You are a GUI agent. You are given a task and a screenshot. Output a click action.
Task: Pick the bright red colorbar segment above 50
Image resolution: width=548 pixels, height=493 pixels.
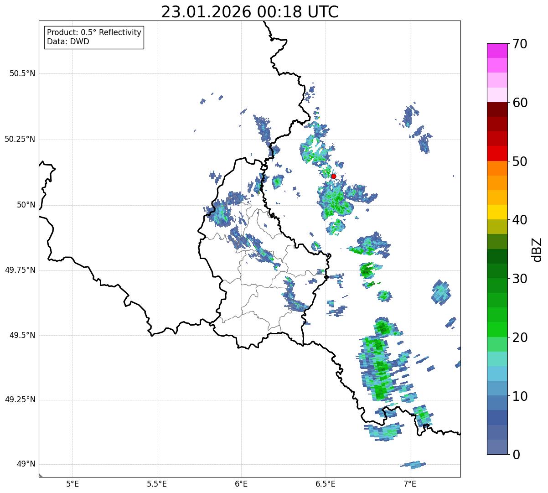coord(497,153)
